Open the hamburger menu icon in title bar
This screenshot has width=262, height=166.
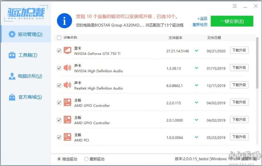pyautogui.click(x=235, y=6)
